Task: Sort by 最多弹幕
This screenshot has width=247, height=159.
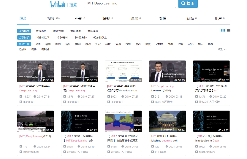Action: click(x=75, y=31)
